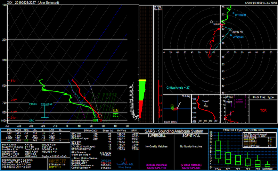The image size is (278, 171).
Task: Click the Corfidi Upshear entry
Action: (91, 168)
